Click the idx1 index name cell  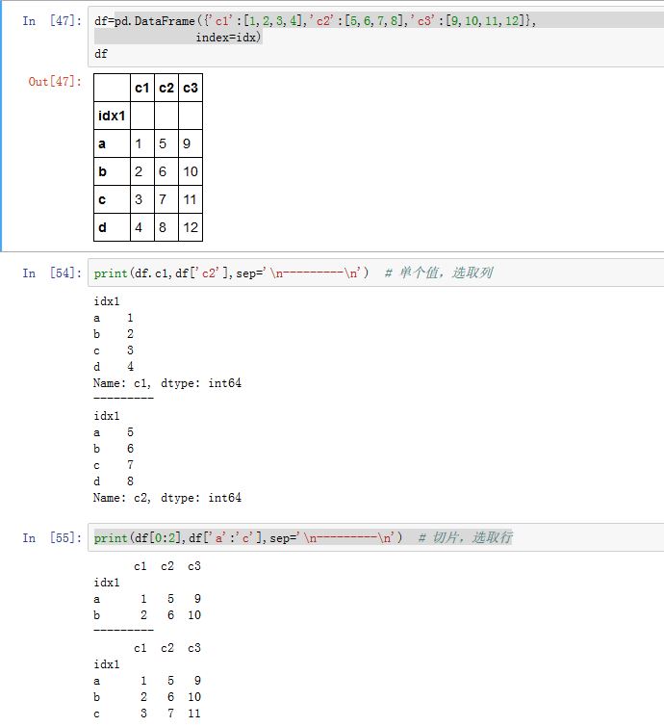(112, 117)
